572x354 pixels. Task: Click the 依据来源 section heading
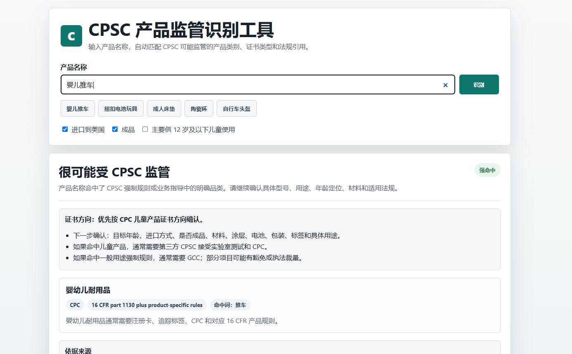pyautogui.click(x=78, y=351)
